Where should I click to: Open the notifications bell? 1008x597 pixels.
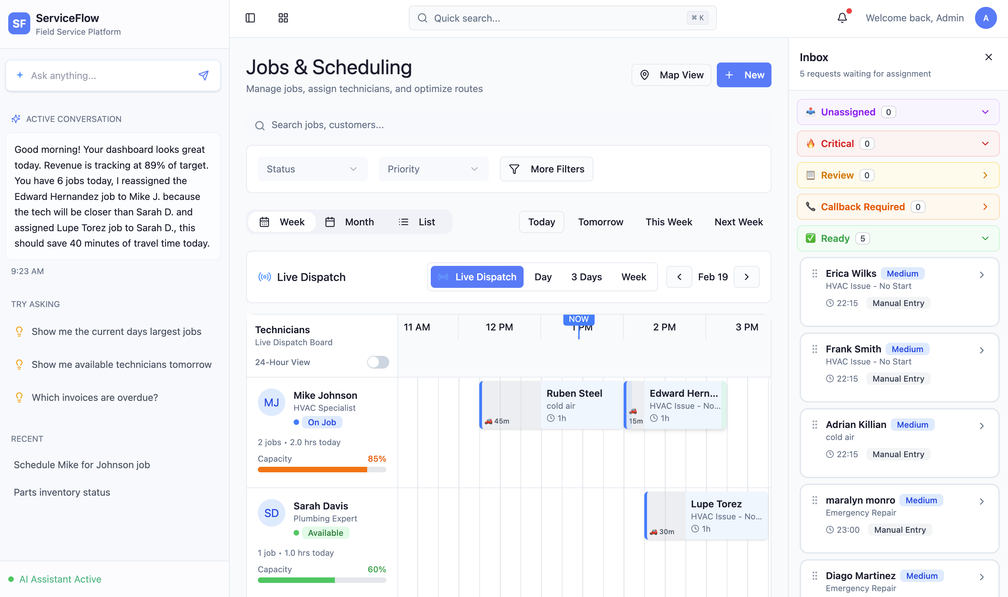(x=842, y=18)
